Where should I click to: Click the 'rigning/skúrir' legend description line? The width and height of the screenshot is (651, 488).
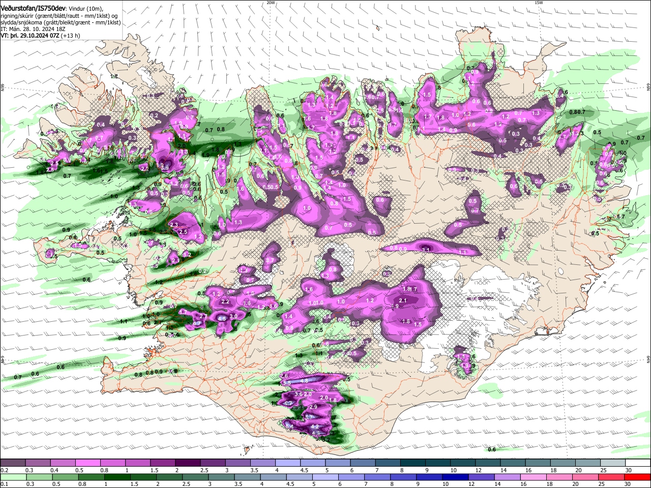pyautogui.click(x=59, y=16)
